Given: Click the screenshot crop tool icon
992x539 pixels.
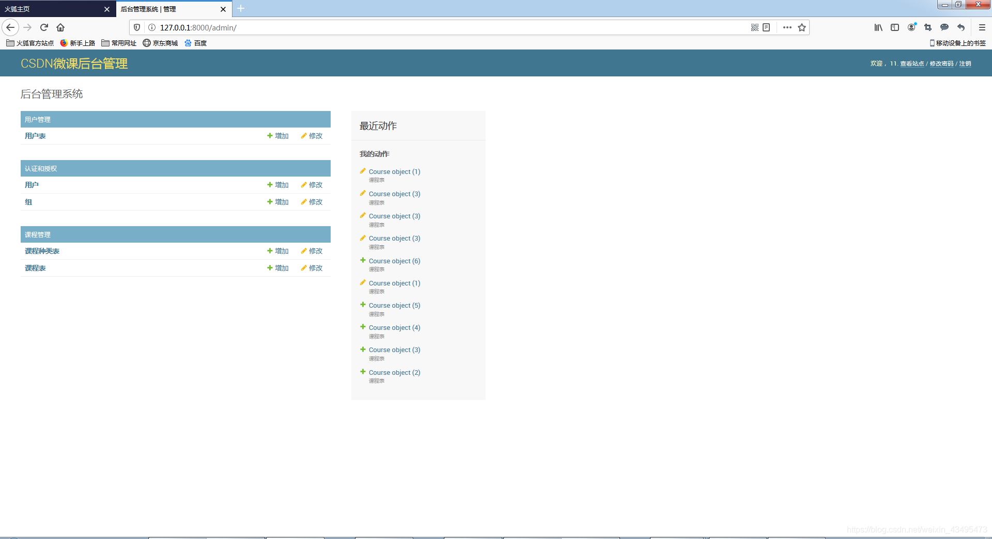Looking at the screenshot, I should [x=928, y=27].
